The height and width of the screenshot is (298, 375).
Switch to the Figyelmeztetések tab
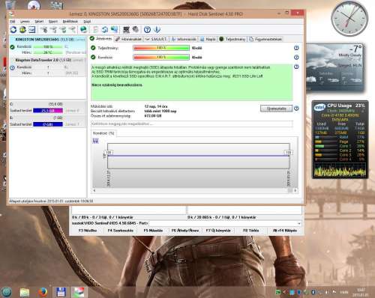click(265, 39)
